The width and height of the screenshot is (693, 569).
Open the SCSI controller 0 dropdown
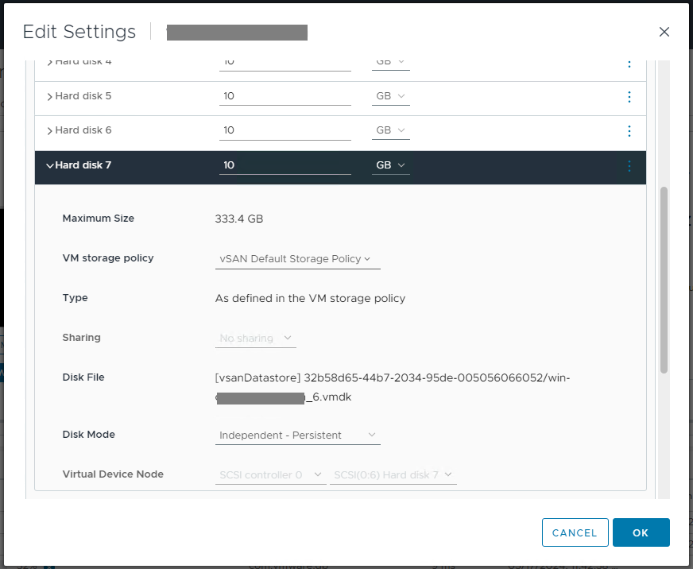(x=270, y=474)
